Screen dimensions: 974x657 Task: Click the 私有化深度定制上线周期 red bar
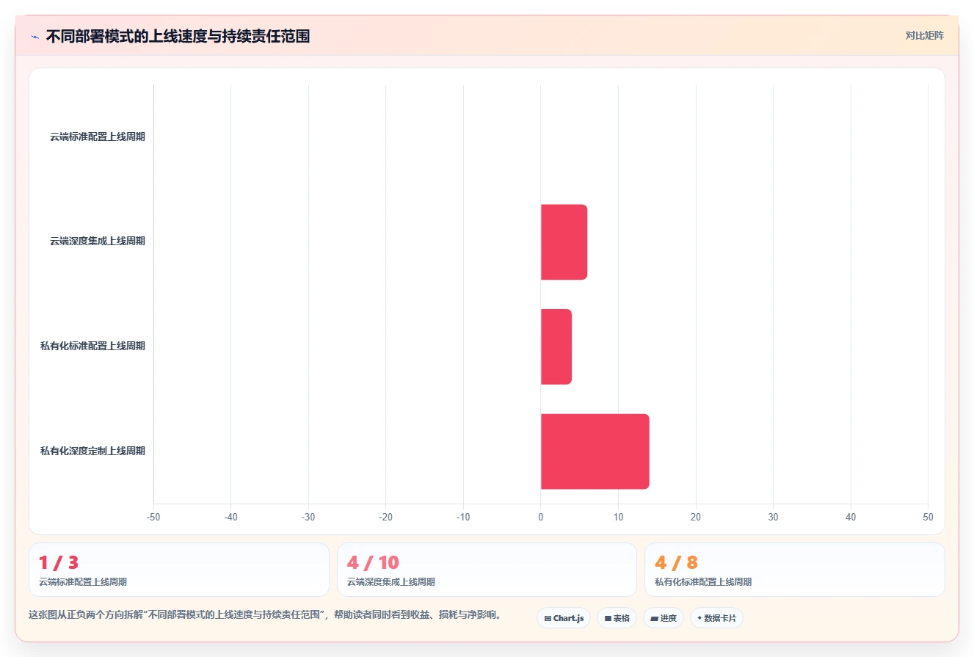click(595, 451)
